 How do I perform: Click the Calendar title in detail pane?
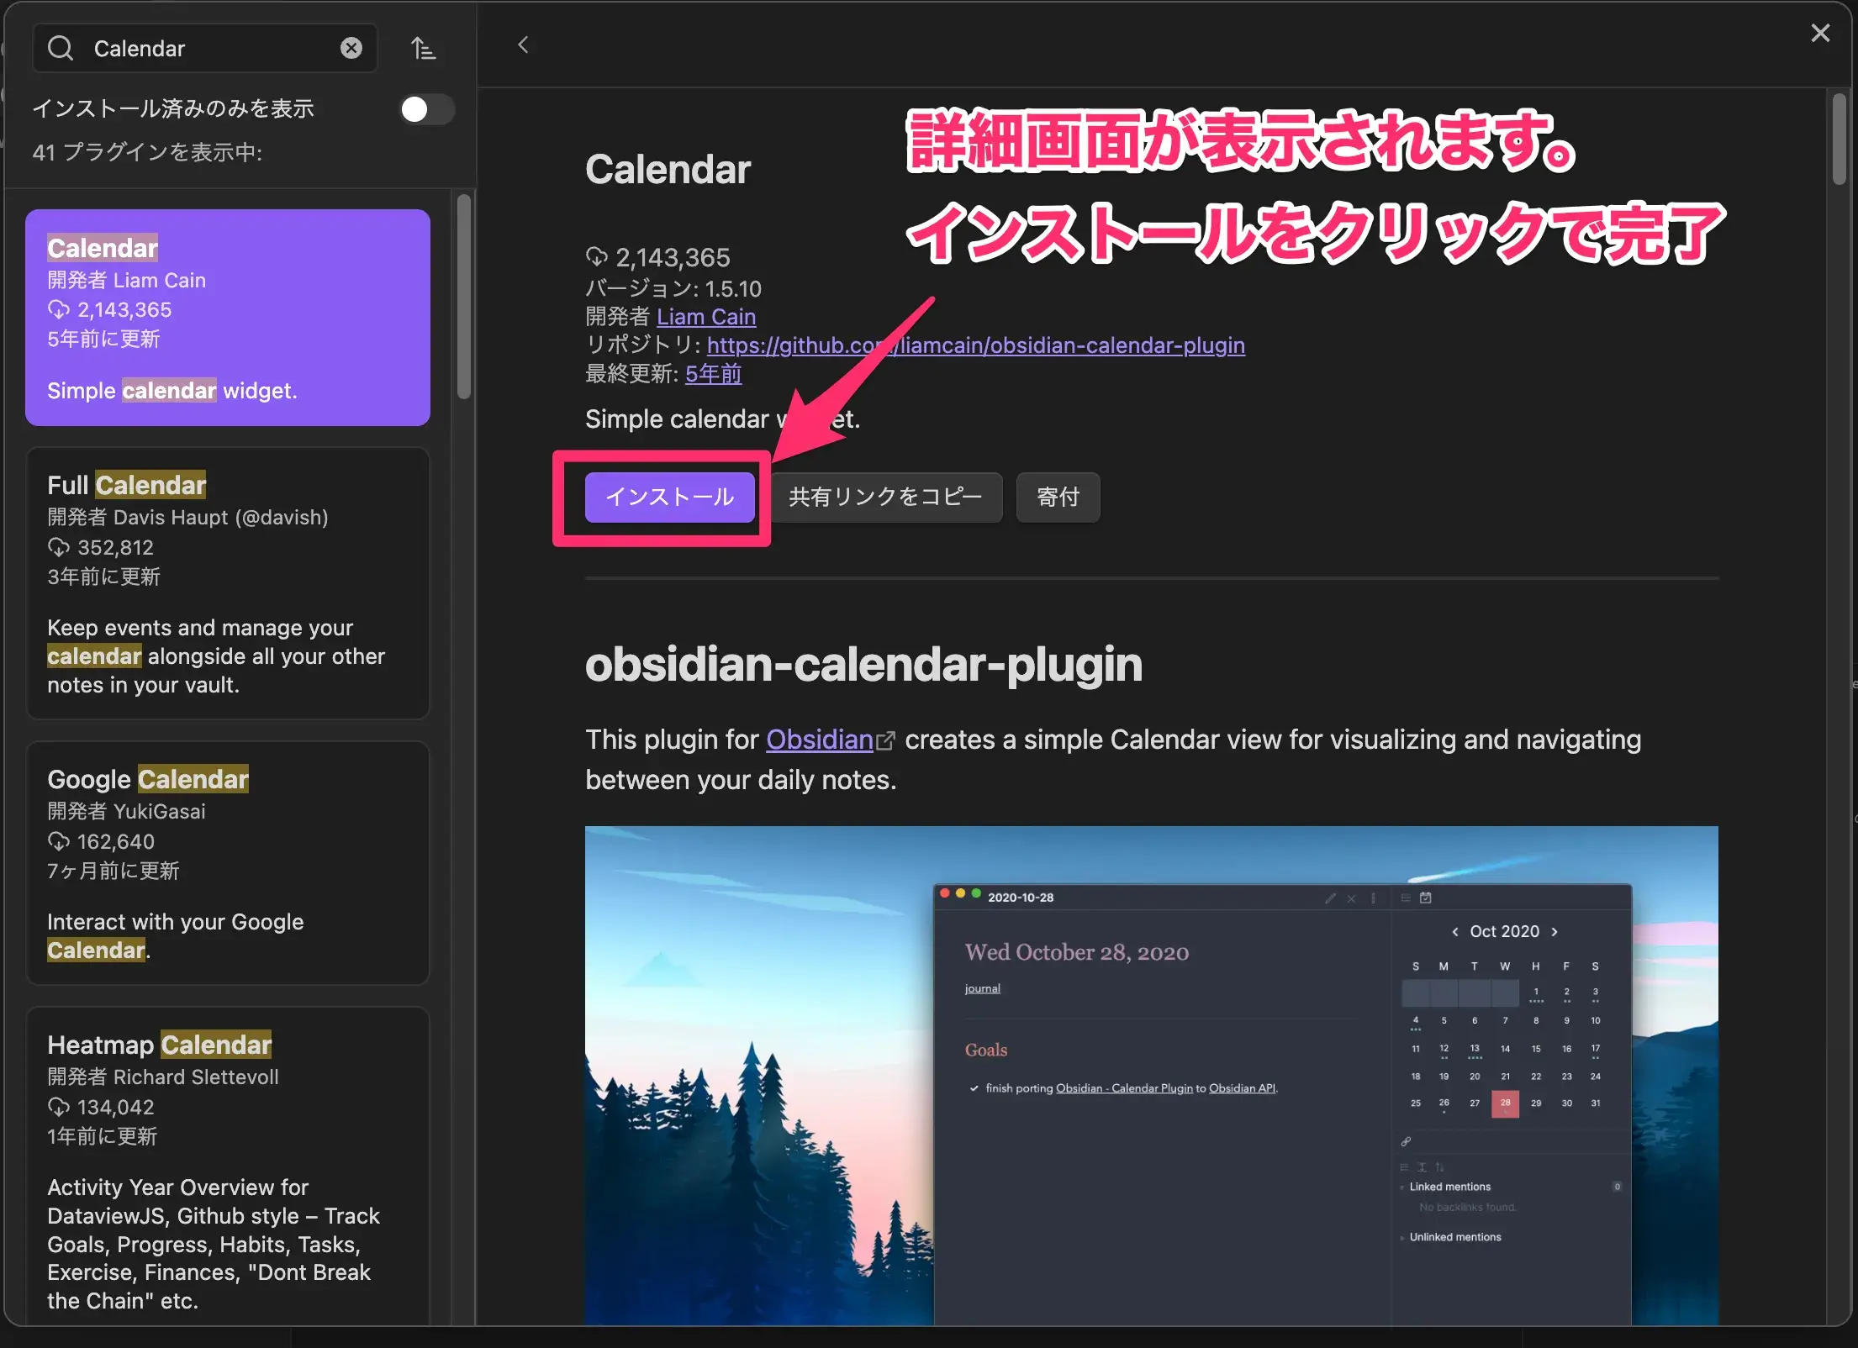[668, 169]
